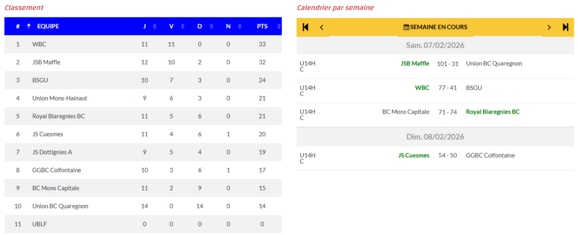
Task: Click the EQUIPE column header
Action: coord(48,26)
